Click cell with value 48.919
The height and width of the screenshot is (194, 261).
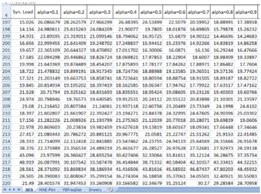coord(23,162)
